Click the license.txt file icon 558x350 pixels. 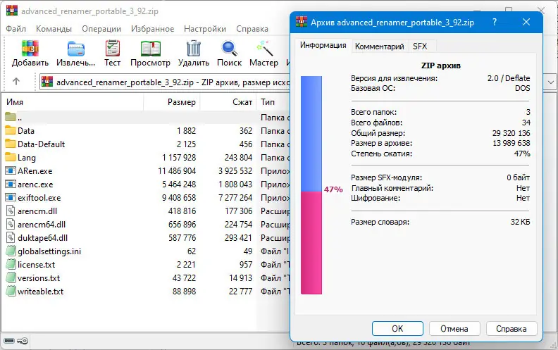point(11,265)
